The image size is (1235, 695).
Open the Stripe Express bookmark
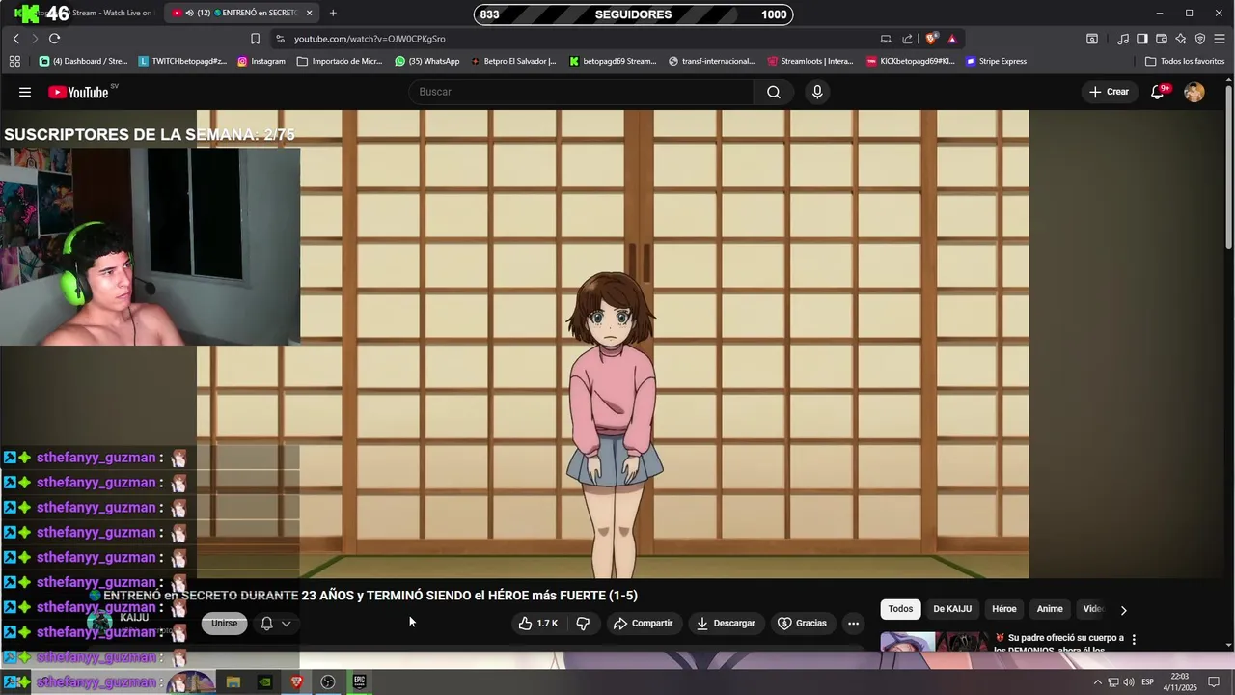(x=996, y=61)
